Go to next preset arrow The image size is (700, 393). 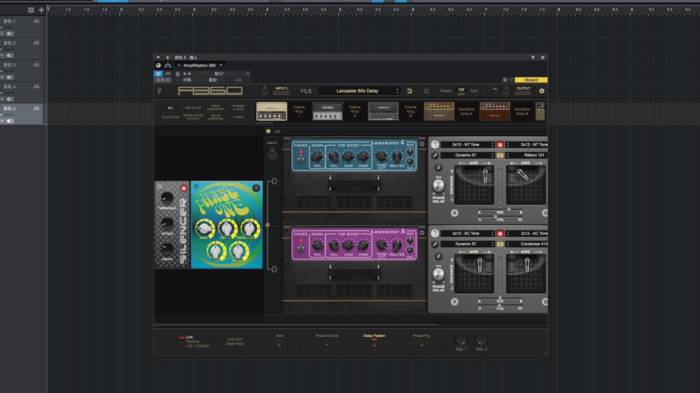190,74
